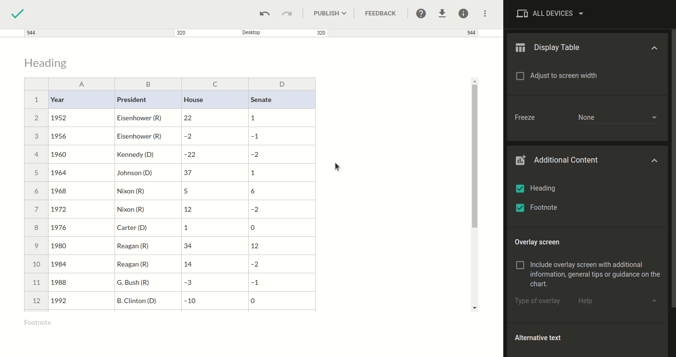The width and height of the screenshot is (676, 357).
Task: Open the All Devices dropdown
Action: pos(550,13)
